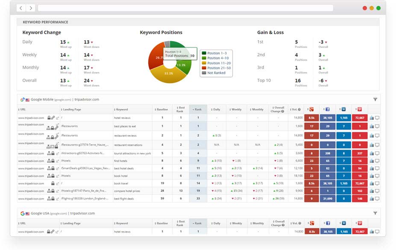Viewport: 396px width, 250px height.
Task: Open /Hotels landing page in find hotels row
Action: tap(66, 161)
